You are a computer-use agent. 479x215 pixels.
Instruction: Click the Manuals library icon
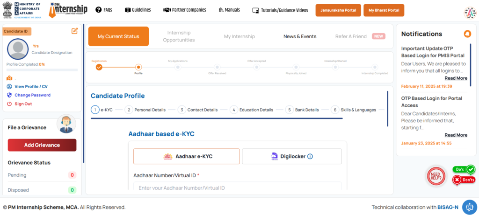tap(221, 10)
